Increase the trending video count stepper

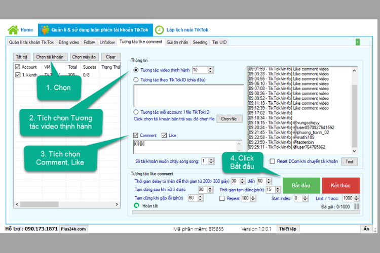[x=210, y=68]
